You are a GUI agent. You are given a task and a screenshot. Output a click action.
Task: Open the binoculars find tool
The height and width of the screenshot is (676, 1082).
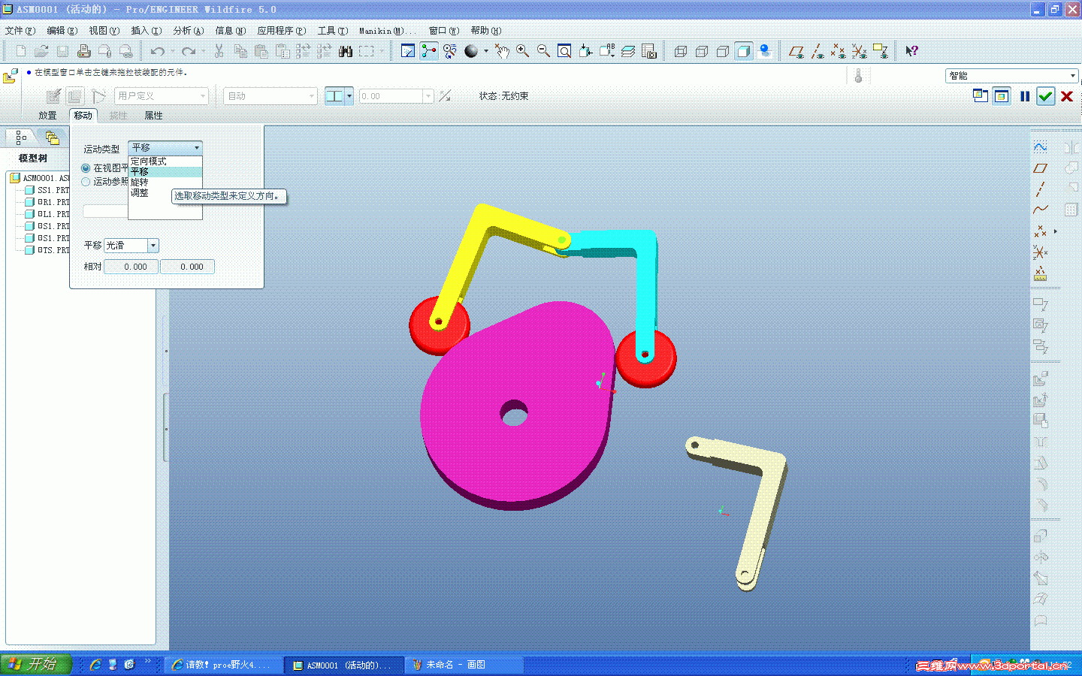(346, 51)
